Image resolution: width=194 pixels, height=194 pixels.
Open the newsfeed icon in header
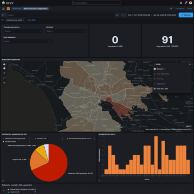[x=186, y=3]
